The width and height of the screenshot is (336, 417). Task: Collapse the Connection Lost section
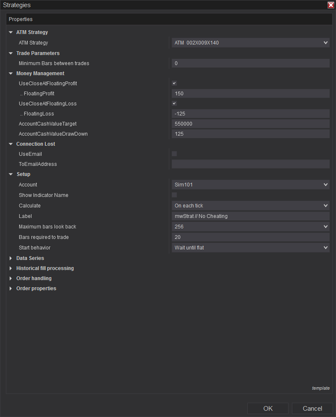pos(10,144)
